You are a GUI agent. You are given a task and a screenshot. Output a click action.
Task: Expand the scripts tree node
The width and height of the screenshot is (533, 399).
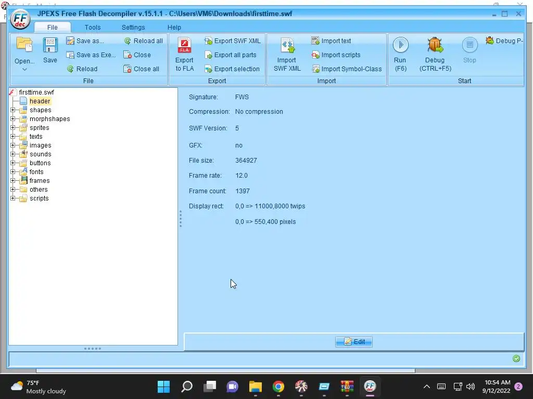pos(13,198)
